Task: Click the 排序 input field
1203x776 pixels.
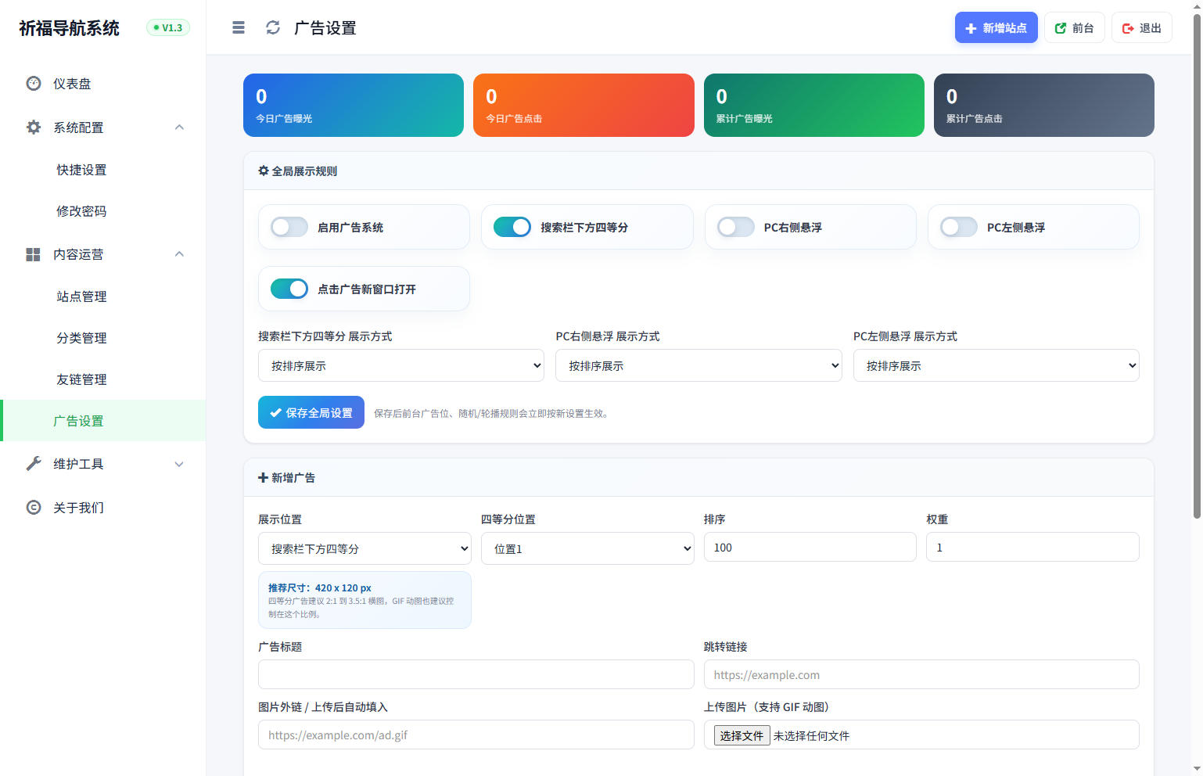Action: click(810, 548)
